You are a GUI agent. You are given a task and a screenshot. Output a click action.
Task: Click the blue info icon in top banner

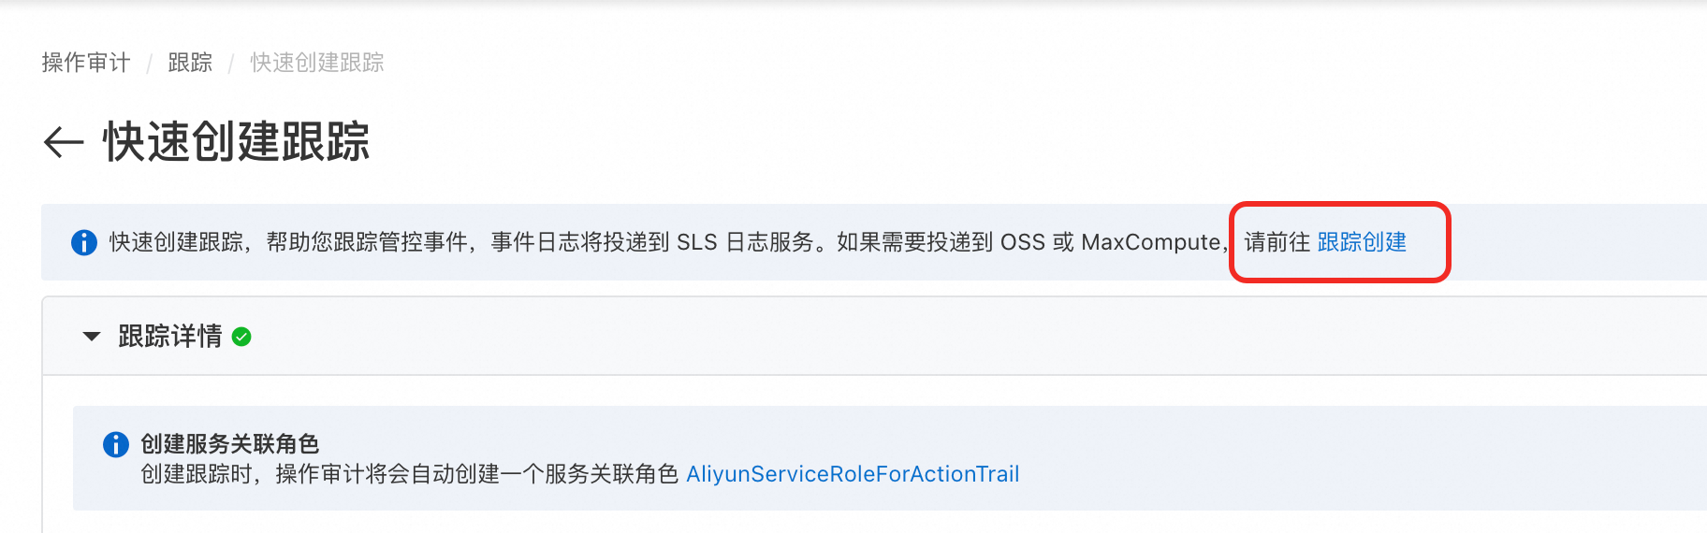click(84, 243)
